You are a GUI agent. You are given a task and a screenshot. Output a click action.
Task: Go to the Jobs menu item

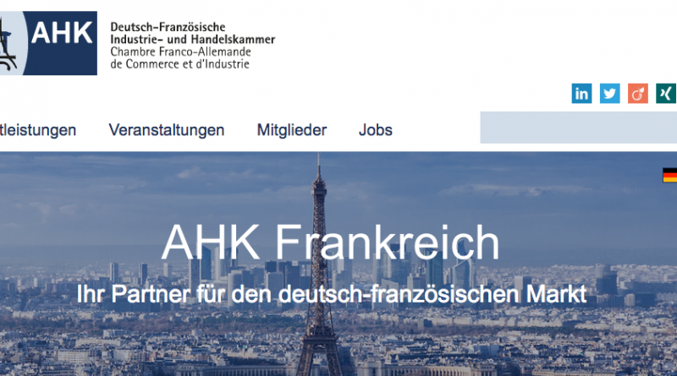pyautogui.click(x=376, y=130)
